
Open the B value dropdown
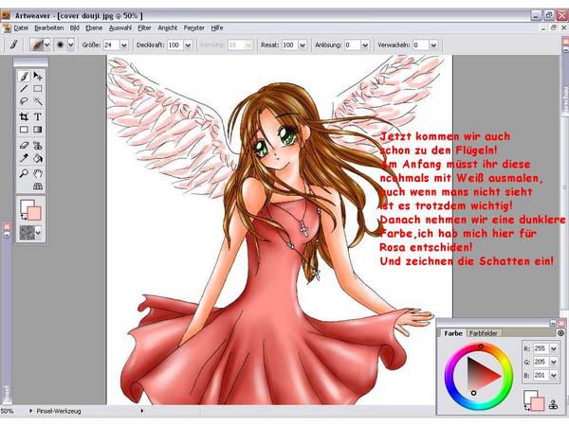click(x=553, y=375)
